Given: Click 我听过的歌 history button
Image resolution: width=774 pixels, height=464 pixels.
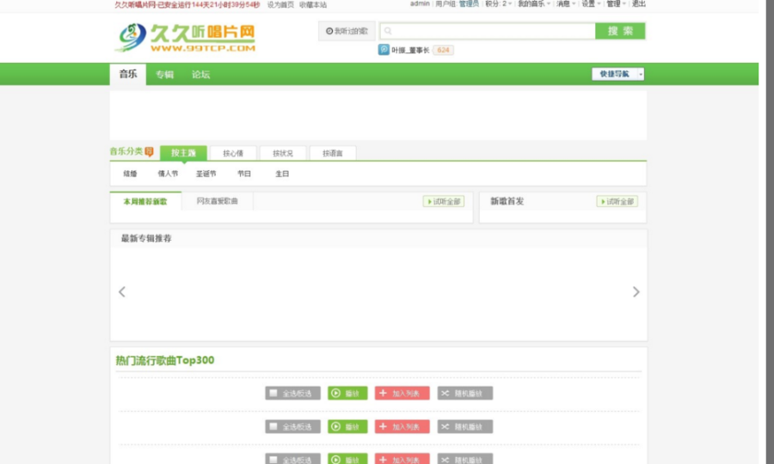Looking at the screenshot, I should click(347, 31).
